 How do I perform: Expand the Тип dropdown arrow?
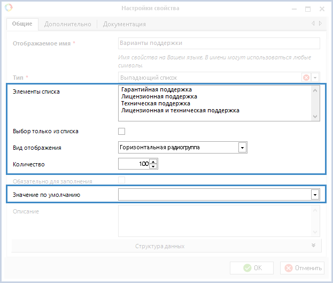(x=315, y=78)
